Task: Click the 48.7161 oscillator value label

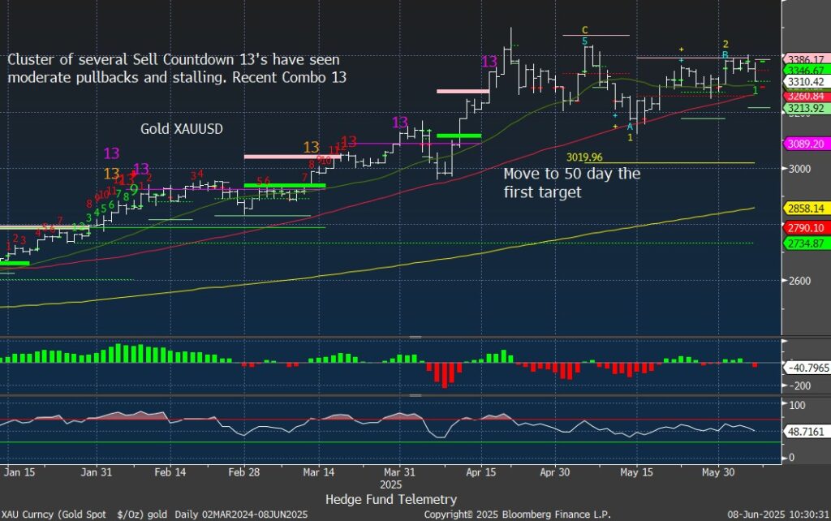Action: (x=806, y=432)
